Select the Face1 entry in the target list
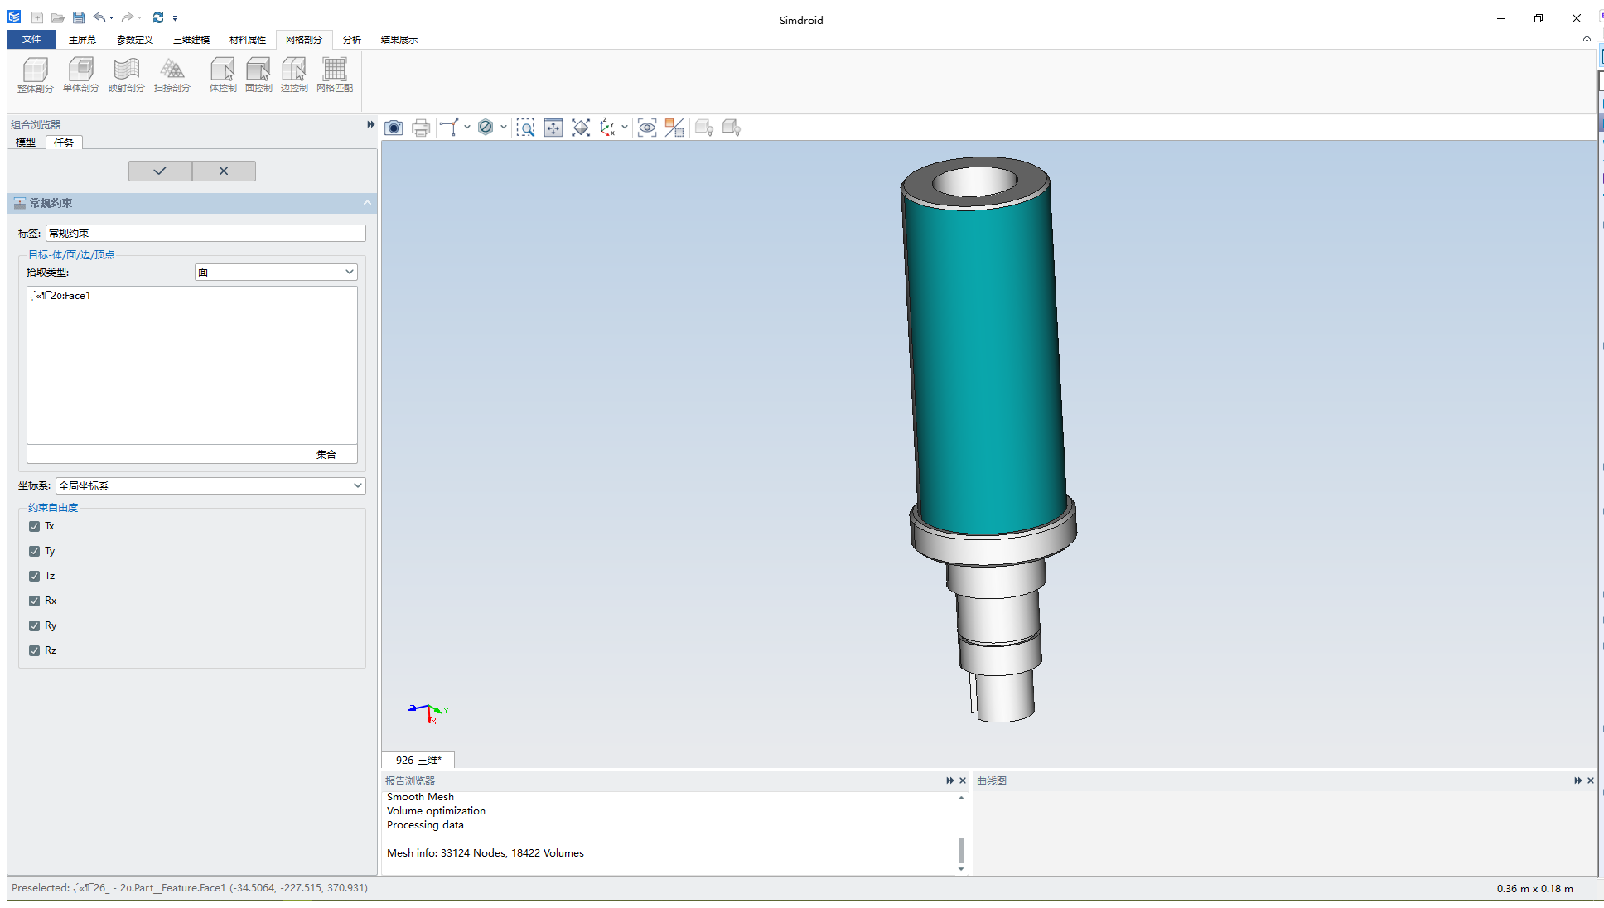This screenshot has height=908, width=1604. click(x=60, y=295)
